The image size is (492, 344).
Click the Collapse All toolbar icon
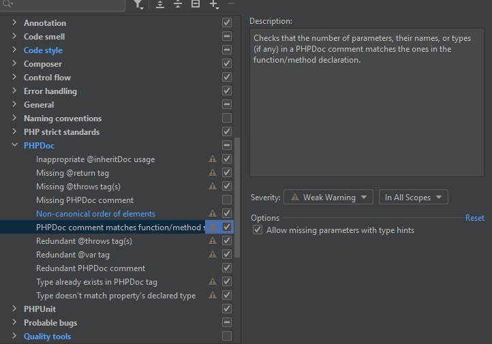[x=178, y=4]
